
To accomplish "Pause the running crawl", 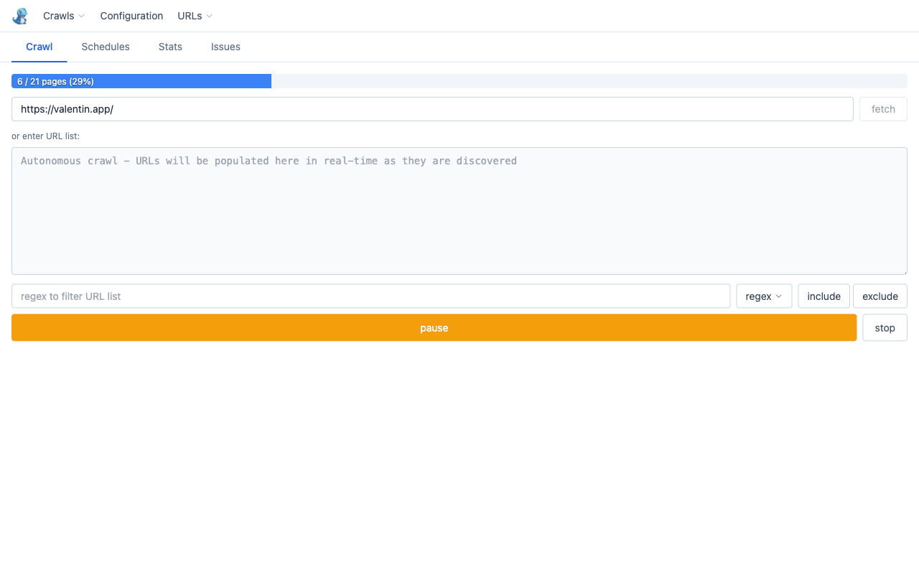I will [x=434, y=328].
